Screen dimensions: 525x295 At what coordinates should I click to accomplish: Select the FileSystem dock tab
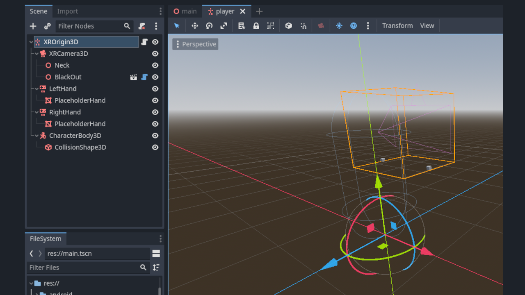click(46, 239)
